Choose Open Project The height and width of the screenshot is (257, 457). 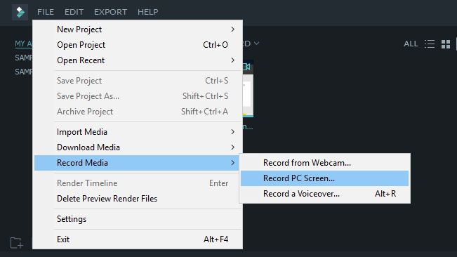pos(138,45)
